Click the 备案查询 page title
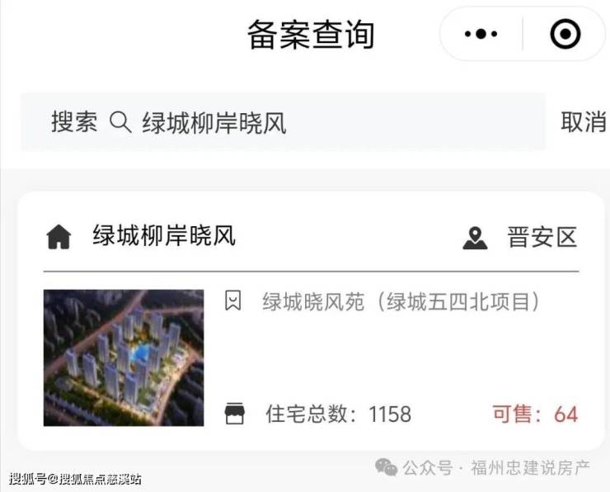This screenshot has width=610, height=492. (311, 35)
